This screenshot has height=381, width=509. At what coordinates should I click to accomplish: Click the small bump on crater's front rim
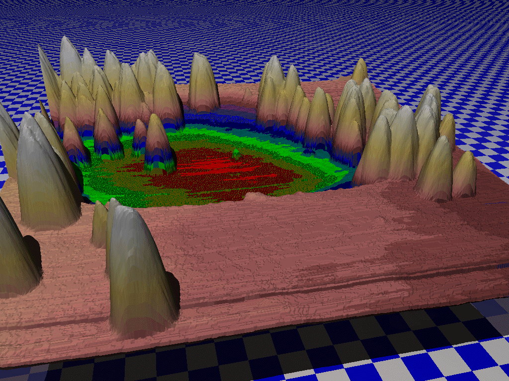(x=257, y=196)
